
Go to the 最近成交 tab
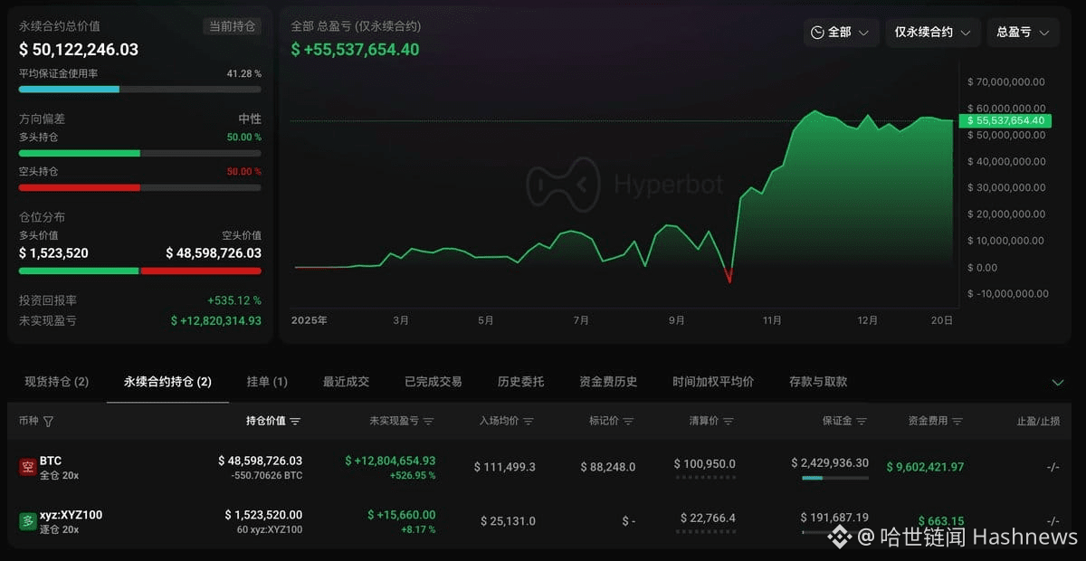[346, 382]
